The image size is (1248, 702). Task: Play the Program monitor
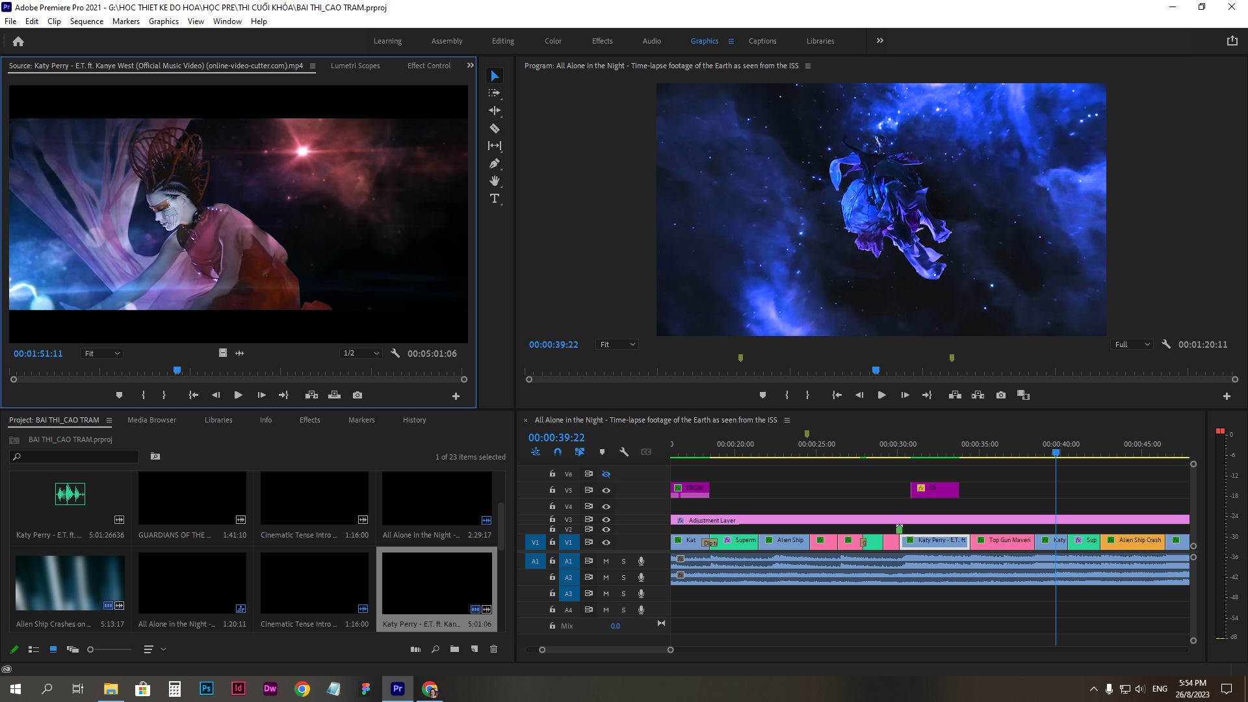pyautogui.click(x=881, y=395)
